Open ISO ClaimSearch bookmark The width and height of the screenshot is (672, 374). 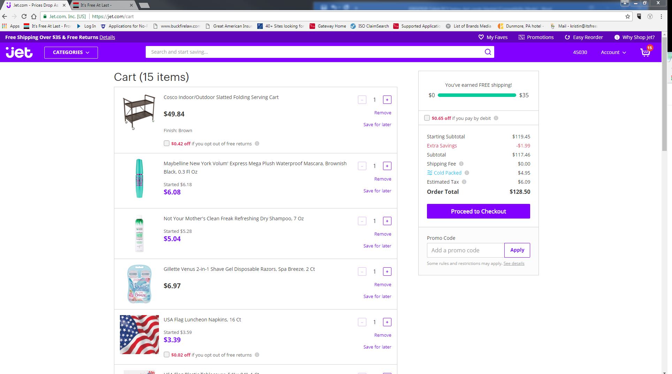click(369, 26)
